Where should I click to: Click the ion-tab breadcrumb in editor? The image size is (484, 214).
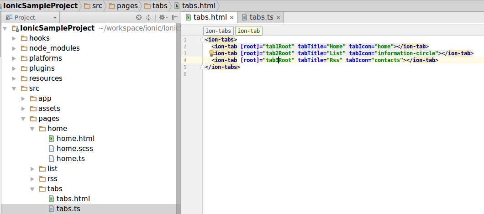[249, 31]
